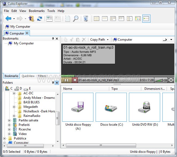The height and width of the screenshot is (157, 177).
Task: Switch to details view mode
Action: coord(121,19)
